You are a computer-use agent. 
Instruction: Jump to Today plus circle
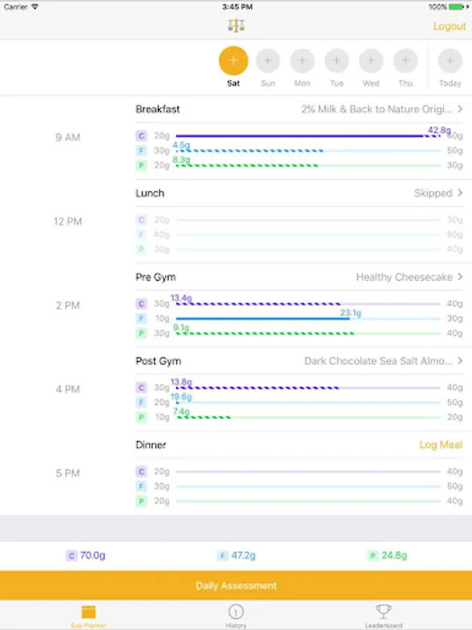click(450, 61)
